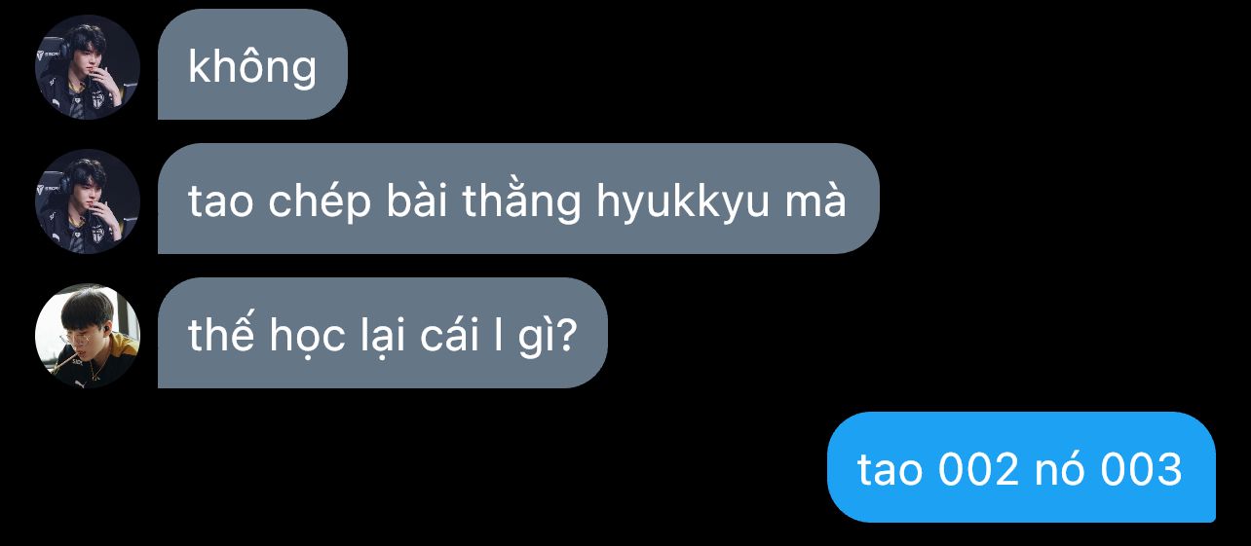
Task: Click the number "003" in blue bubble
Action: coord(1142,469)
